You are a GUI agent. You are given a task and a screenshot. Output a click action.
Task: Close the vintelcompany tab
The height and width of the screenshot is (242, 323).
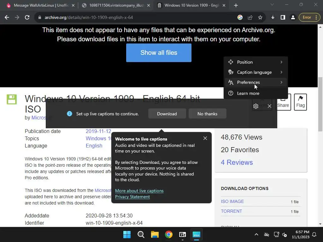pos(149,5)
